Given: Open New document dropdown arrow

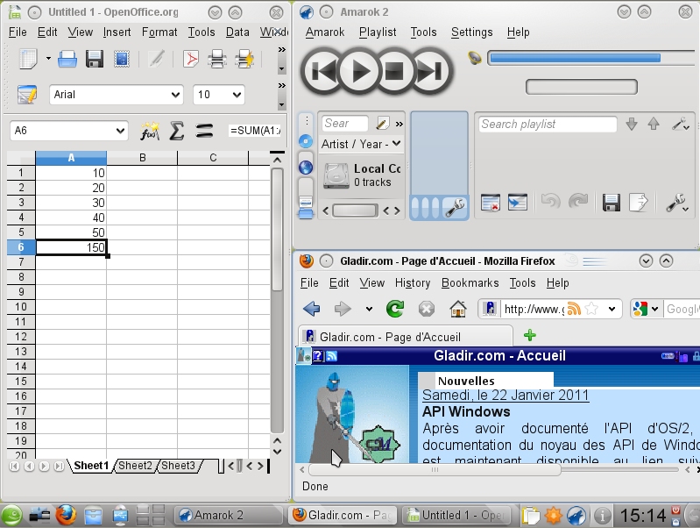Looking at the screenshot, I should click(x=48, y=59).
